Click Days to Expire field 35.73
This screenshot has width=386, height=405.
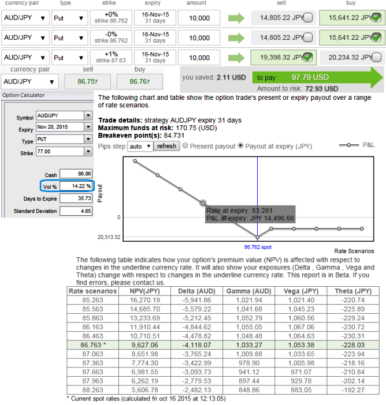(76, 198)
